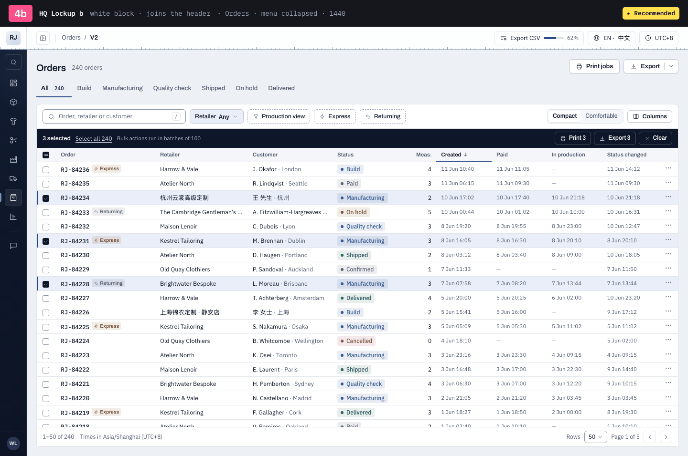Open the Retailer Any filter dropdown
The height and width of the screenshot is (456, 688).
tap(216, 116)
